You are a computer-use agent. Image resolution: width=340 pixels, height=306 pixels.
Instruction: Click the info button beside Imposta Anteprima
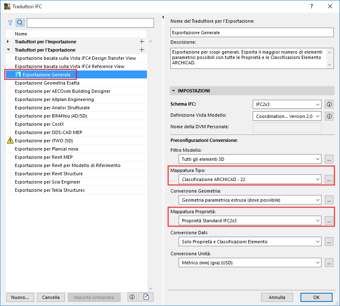(132, 297)
